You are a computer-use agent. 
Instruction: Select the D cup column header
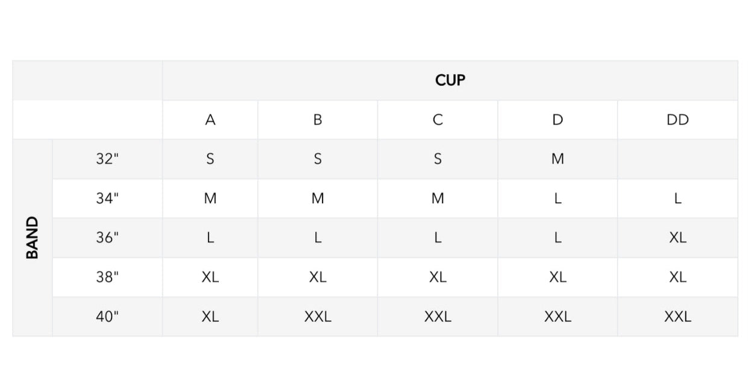click(558, 120)
